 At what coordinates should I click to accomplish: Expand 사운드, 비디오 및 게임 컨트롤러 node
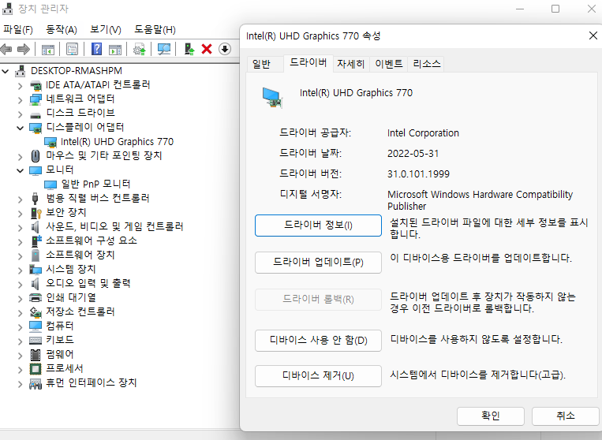pos(20,227)
